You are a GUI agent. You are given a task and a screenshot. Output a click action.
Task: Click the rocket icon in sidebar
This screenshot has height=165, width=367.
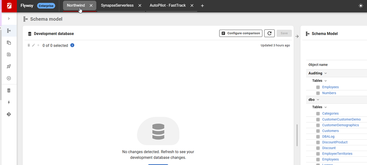[9, 66]
